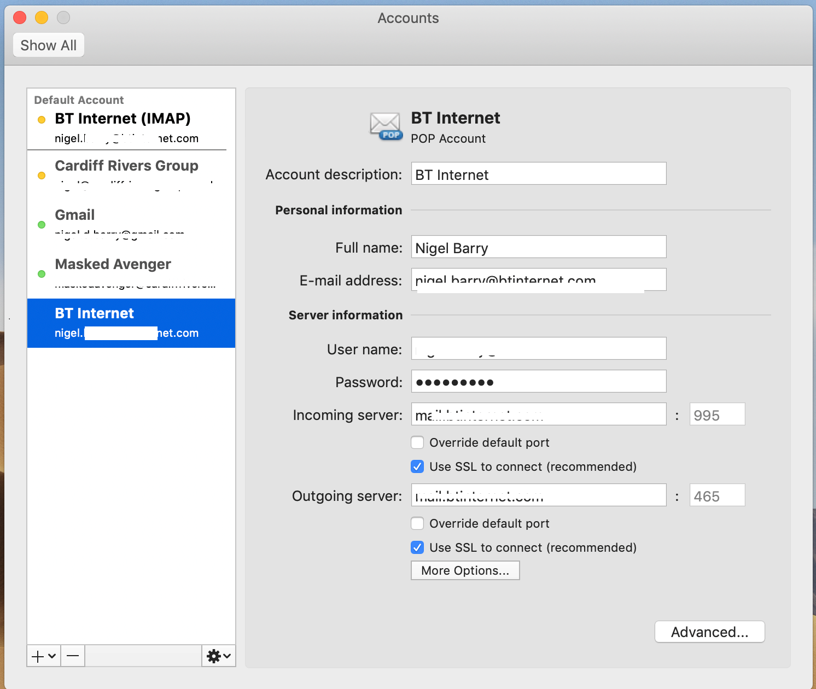The width and height of the screenshot is (816, 689).
Task: Click the yellow status dot next to Cardiff Rivers Group
Action: pos(42,176)
